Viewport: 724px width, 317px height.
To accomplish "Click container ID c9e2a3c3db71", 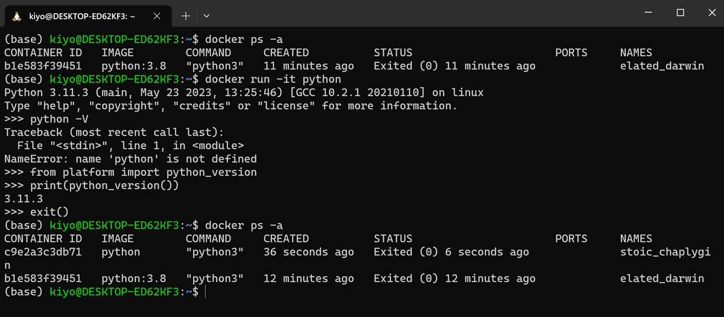I will [x=43, y=252].
